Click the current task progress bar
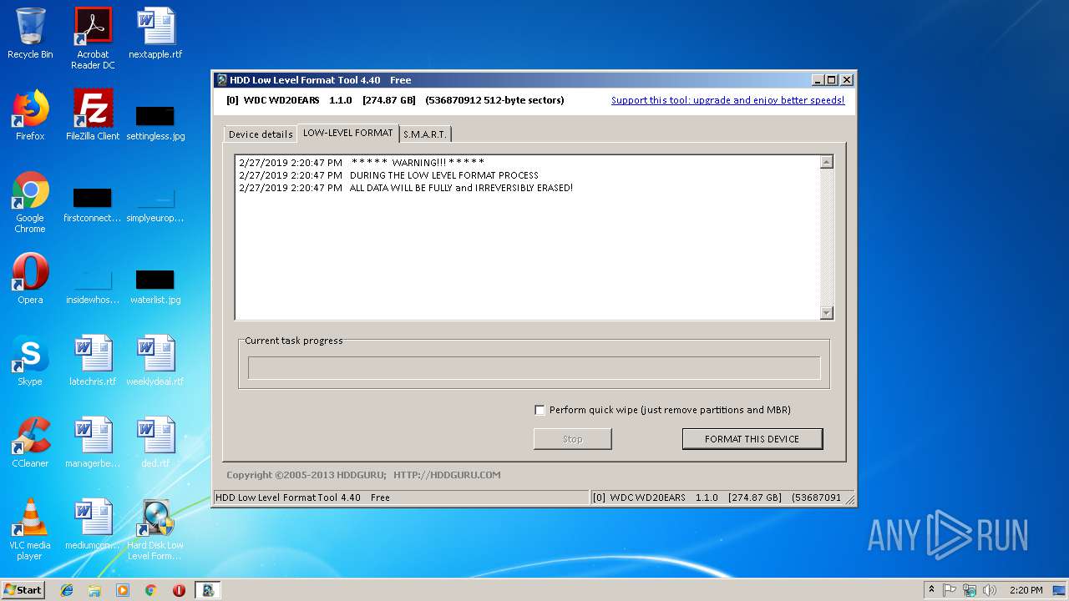1069x601 pixels. [534, 368]
